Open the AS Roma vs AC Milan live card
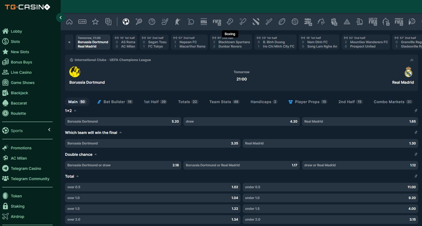The height and width of the screenshot is (226, 422). click(125, 42)
